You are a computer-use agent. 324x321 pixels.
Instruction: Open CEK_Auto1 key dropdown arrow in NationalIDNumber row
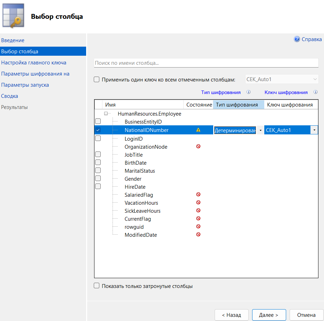tap(314, 130)
